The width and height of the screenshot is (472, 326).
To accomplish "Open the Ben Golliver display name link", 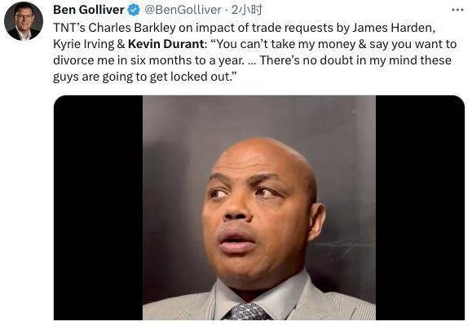I will click(x=89, y=10).
